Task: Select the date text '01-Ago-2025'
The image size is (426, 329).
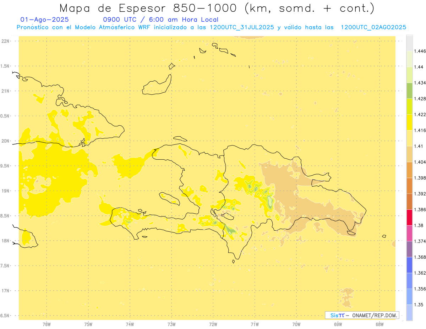Action: (45, 20)
